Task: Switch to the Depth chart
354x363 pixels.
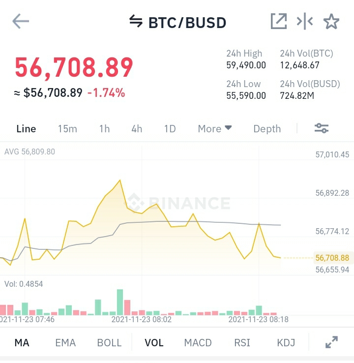Action: pyautogui.click(x=267, y=129)
